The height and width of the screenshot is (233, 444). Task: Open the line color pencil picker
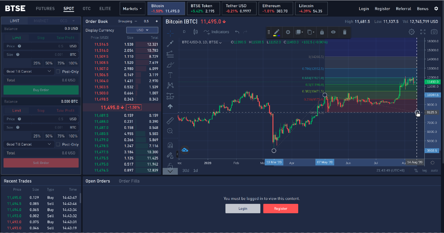pyautogui.click(x=277, y=32)
